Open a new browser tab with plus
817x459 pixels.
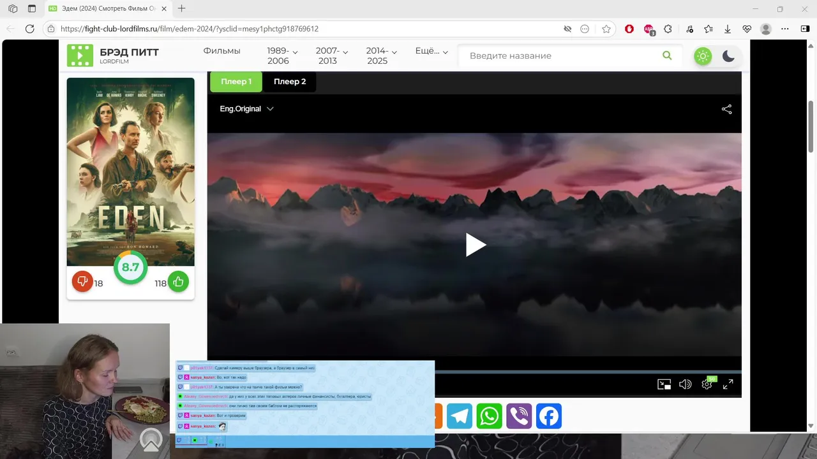point(182,9)
